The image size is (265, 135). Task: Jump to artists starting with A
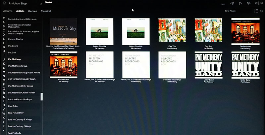[x=4, y=22]
